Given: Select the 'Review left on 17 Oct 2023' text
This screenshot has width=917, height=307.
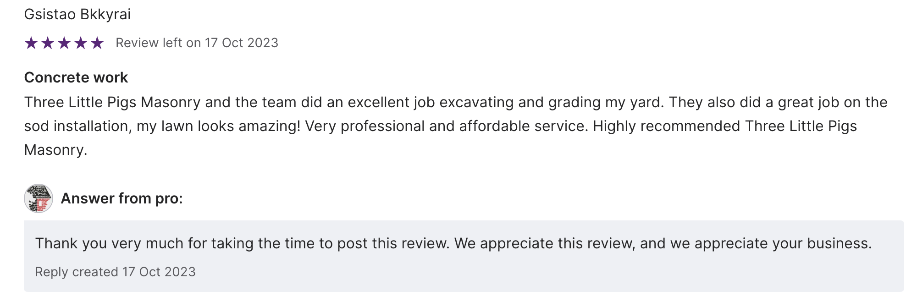Looking at the screenshot, I should [197, 43].
